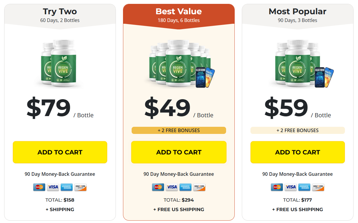Image resolution: width=358 pixels, height=223 pixels.
Task: Add the Best Value 6-bottle package to cart
Action: coord(179,152)
